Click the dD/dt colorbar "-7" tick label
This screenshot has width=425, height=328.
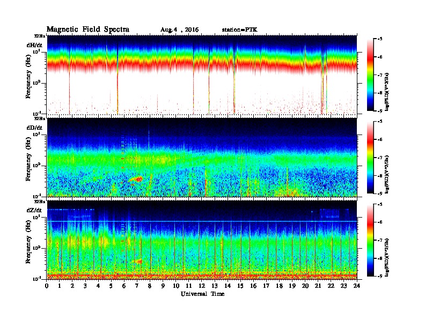coord(380,158)
